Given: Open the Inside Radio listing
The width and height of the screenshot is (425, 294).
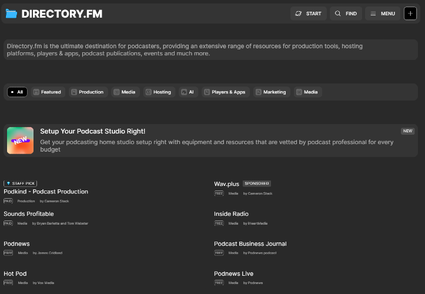Looking at the screenshot, I should tap(231, 213).
